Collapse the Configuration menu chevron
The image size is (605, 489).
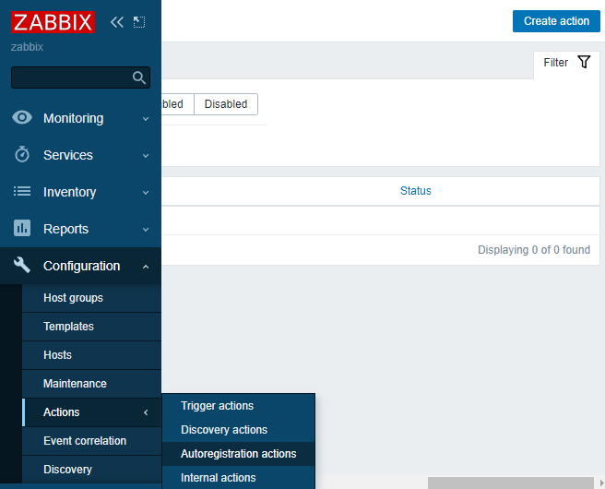pyautogui.click(x=146, y=267)
